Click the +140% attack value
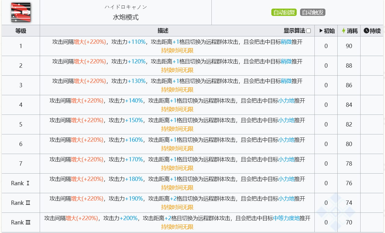Viewport: 385px width, 233px height. (x=134, y=101)
